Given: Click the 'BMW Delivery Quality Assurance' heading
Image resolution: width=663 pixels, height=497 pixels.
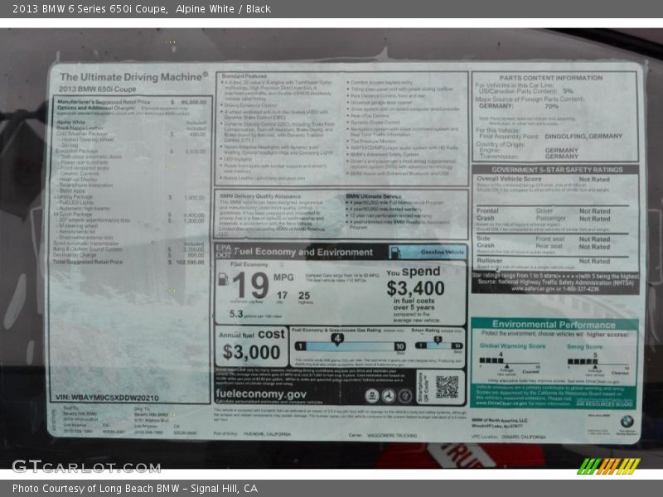Looking at the screenshot, I should point(260,196).
